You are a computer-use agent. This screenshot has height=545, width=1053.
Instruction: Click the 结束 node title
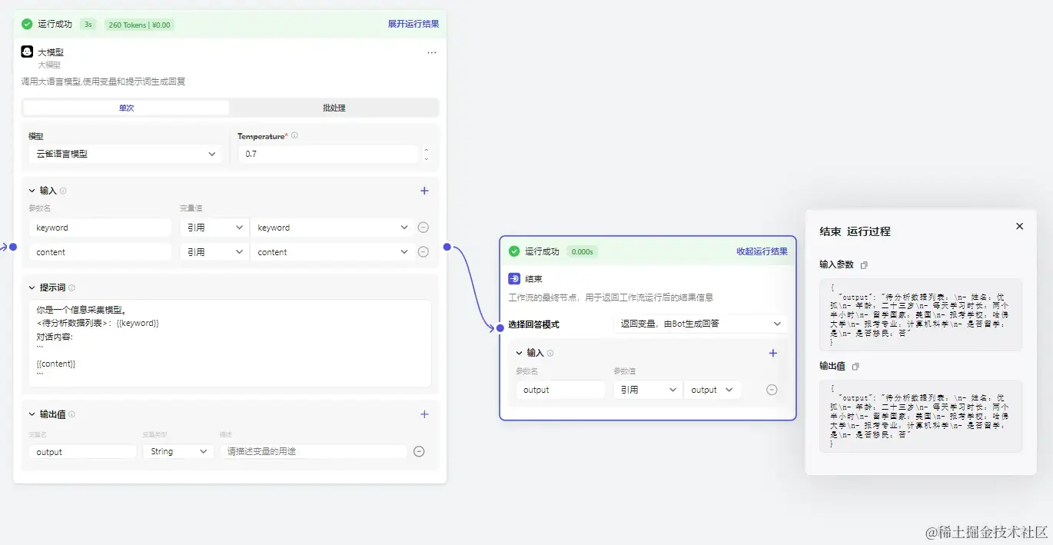pyautogui.click(x=533, y=279)
